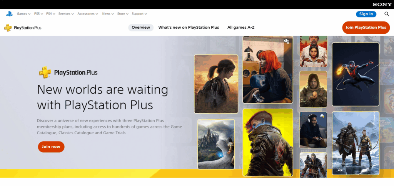
Task: Click the PlayStation Plus logo in sub-header
Action: pos(23,28)
